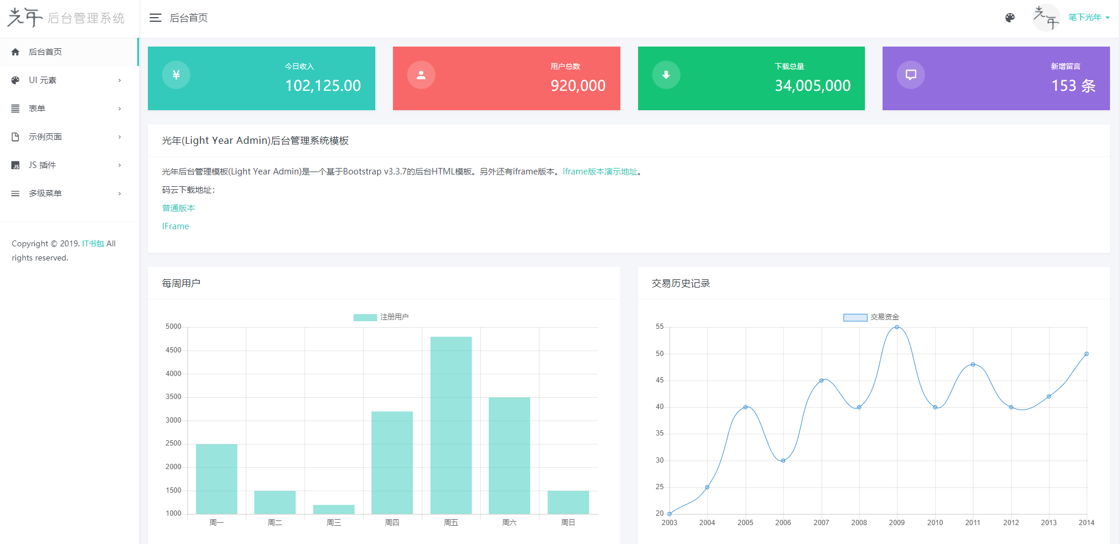
Task: Click the 34,005,000 downloads value
Action: tap(812, 86)
